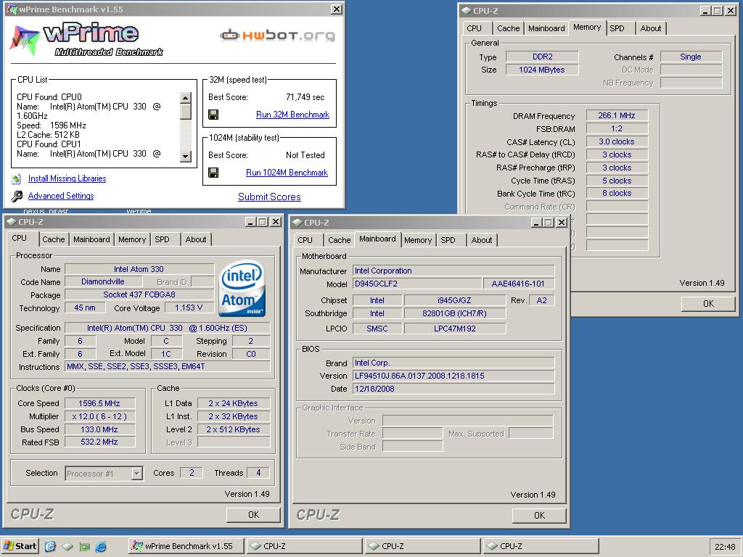Switch to Mainboard tab in CPU-Z CPU window

tap(91, 239)
